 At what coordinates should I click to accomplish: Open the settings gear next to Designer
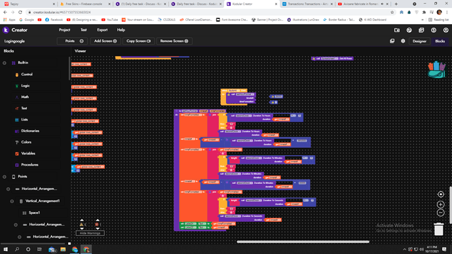403,41
